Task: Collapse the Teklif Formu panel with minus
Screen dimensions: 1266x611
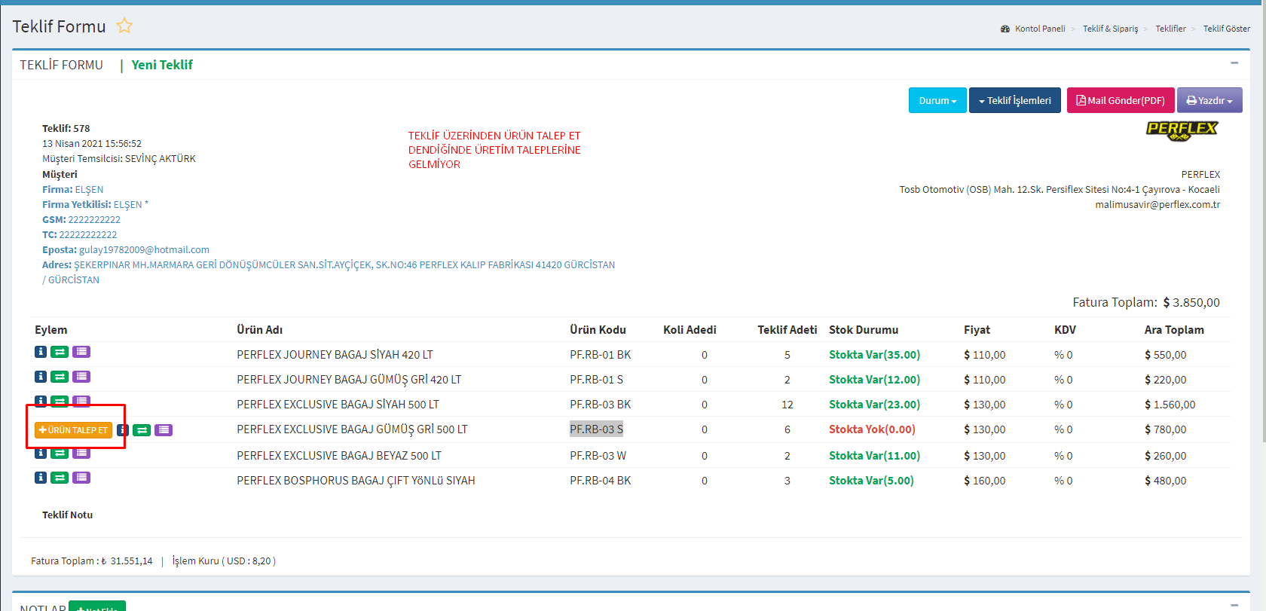Action: click(1234, 63)
